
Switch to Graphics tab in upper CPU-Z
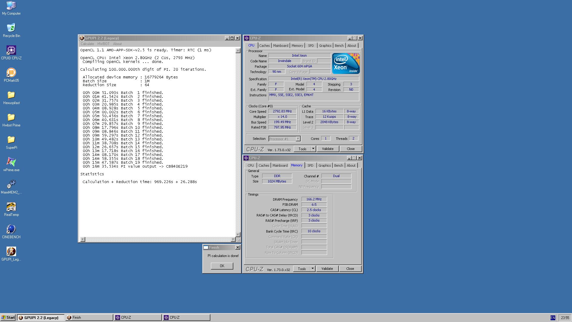(325, 46)
